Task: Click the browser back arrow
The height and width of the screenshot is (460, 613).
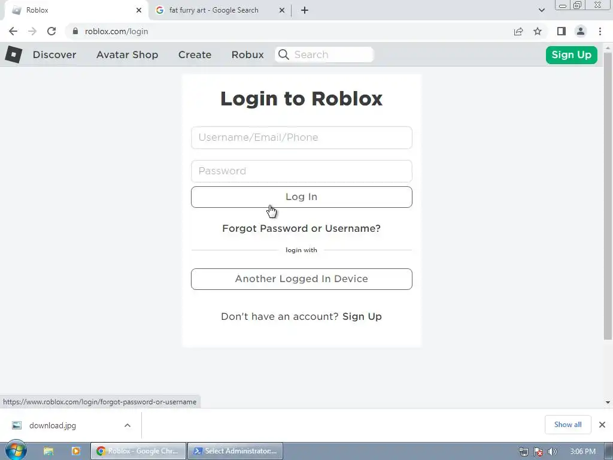Action: tap(13, 31)
